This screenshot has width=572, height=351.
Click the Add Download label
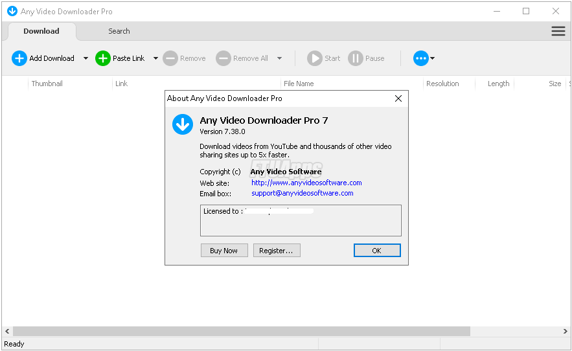pyautogui.click(x=52, y=58)
